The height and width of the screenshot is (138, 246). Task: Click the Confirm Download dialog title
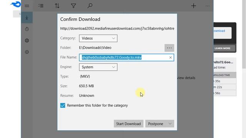click(x=80, y=19)
